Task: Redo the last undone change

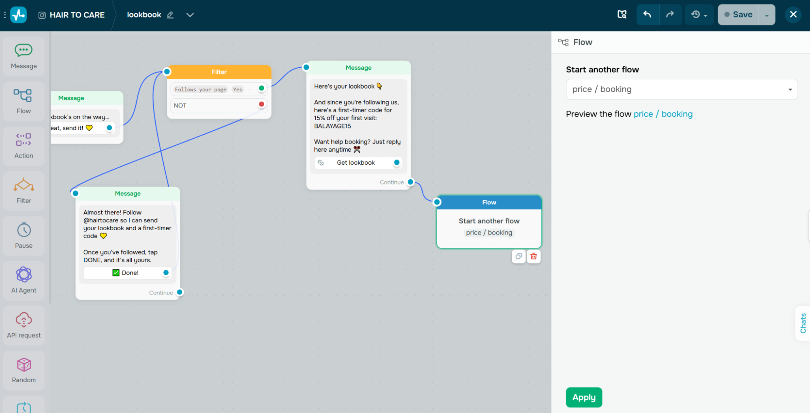Action: coord(670,15)
